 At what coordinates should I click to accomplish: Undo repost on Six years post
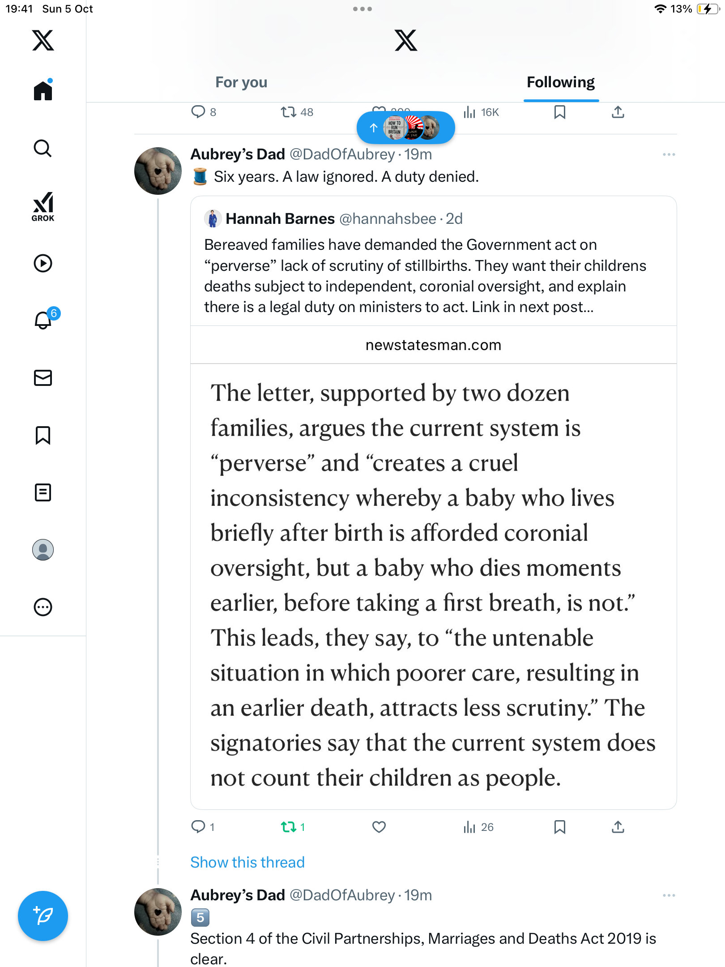(289, 827)
